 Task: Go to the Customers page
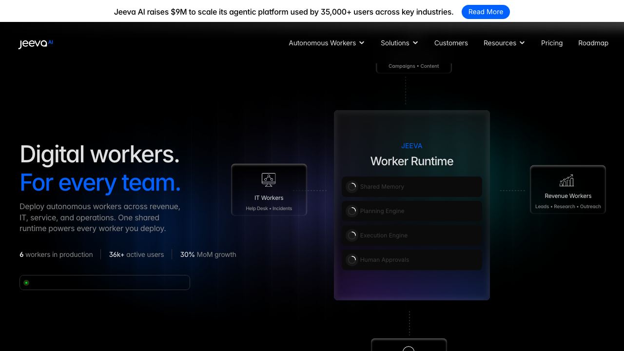451,43
